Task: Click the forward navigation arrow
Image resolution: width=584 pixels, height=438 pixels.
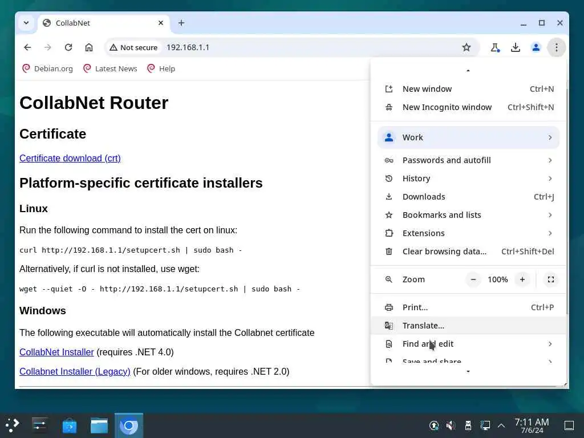Action: [x=48, y=47]
